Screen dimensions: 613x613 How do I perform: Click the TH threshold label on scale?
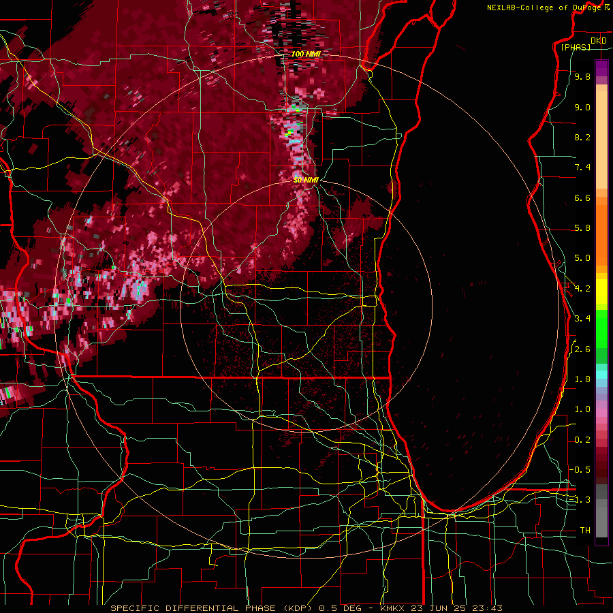[x=585, y=530]
